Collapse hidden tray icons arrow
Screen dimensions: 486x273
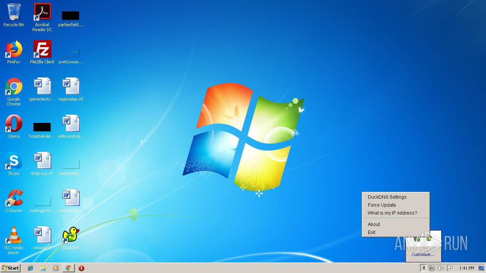(x=424, y=268)
